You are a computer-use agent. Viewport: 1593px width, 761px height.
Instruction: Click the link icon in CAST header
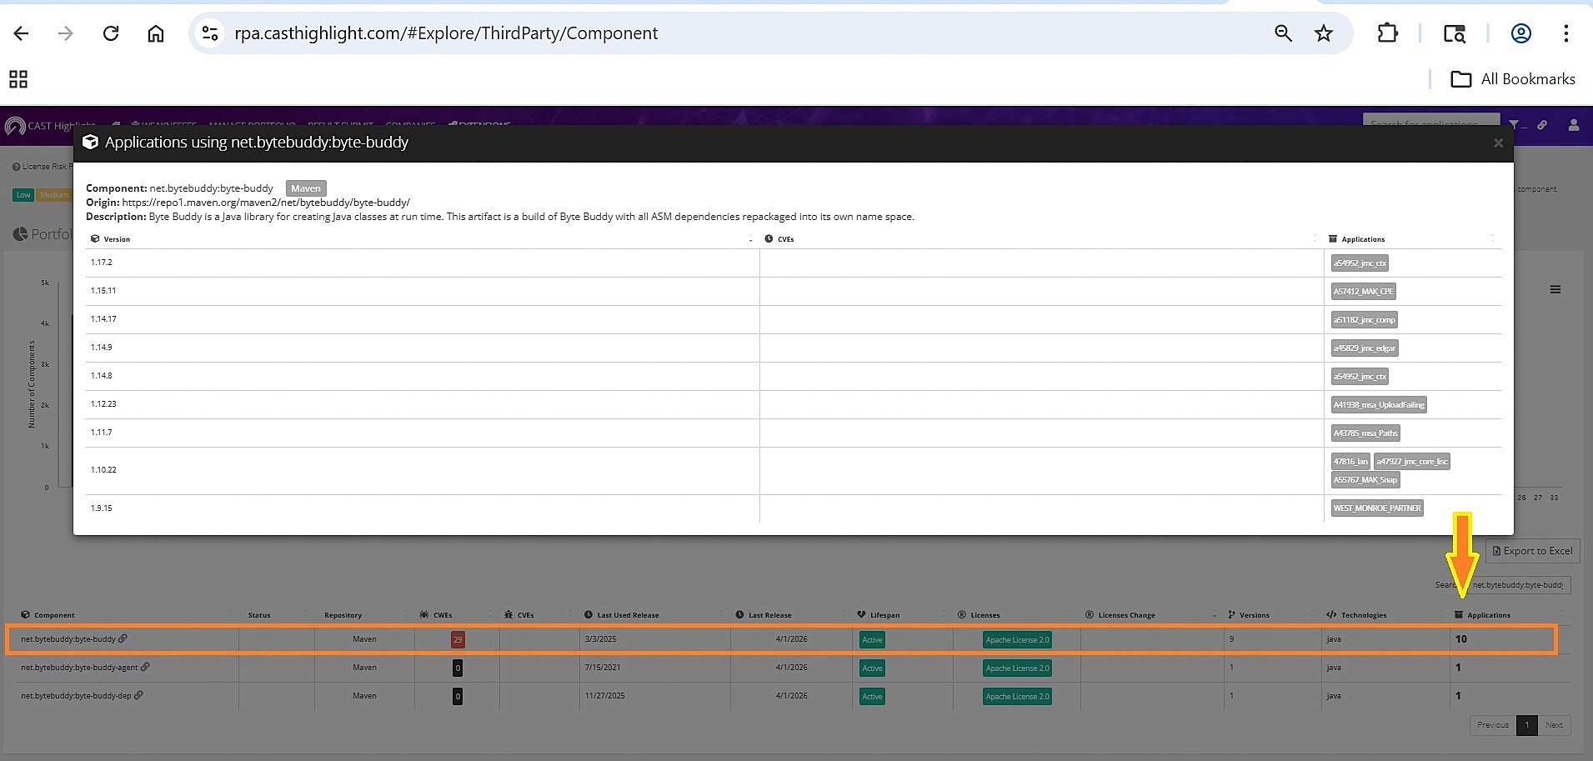1542,125
